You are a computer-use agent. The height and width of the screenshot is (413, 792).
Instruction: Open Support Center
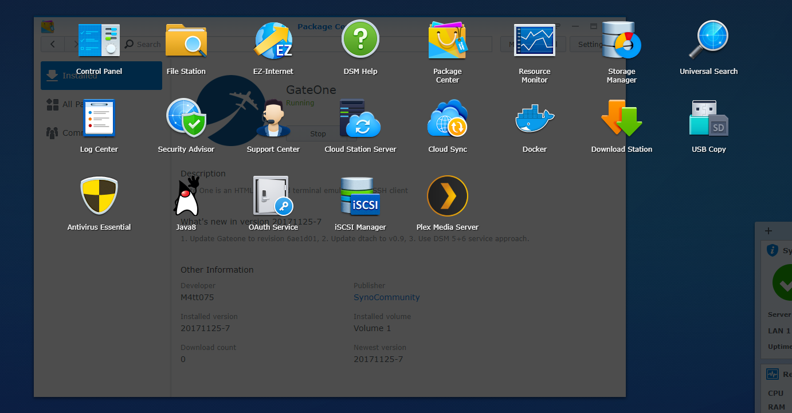pos(273,118)
